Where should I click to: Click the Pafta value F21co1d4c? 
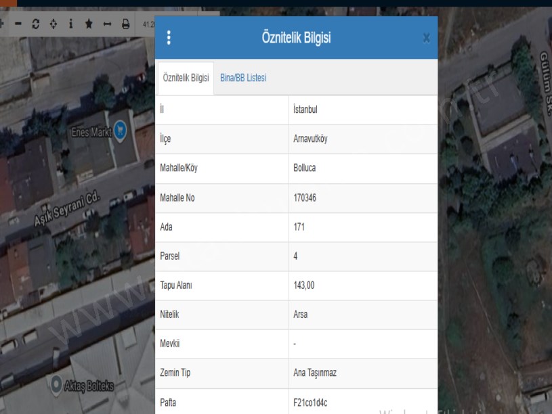click(312, 402)
